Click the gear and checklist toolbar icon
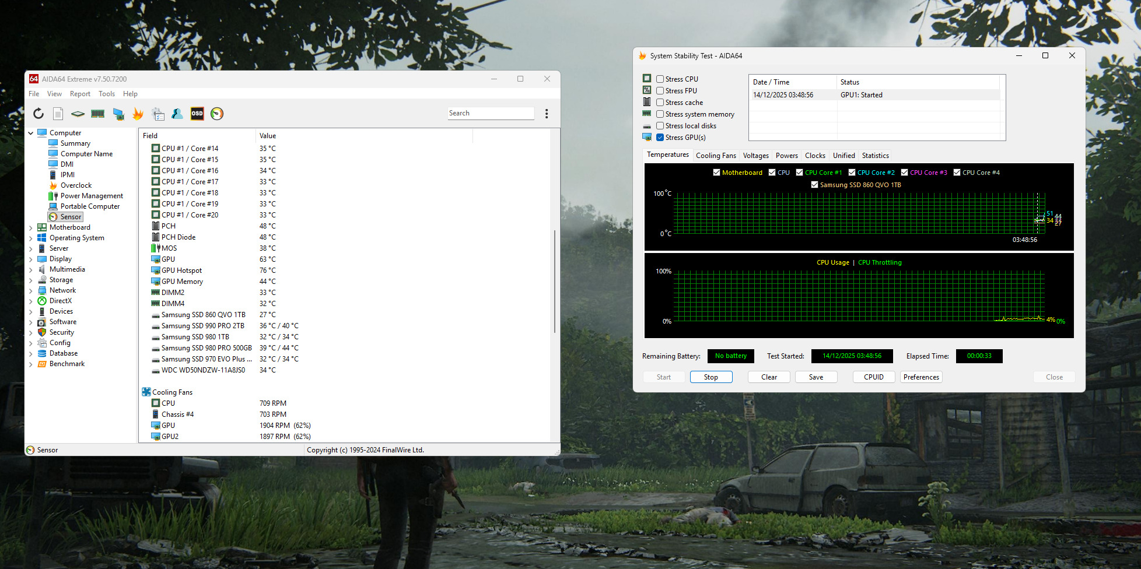 [157, 114]
